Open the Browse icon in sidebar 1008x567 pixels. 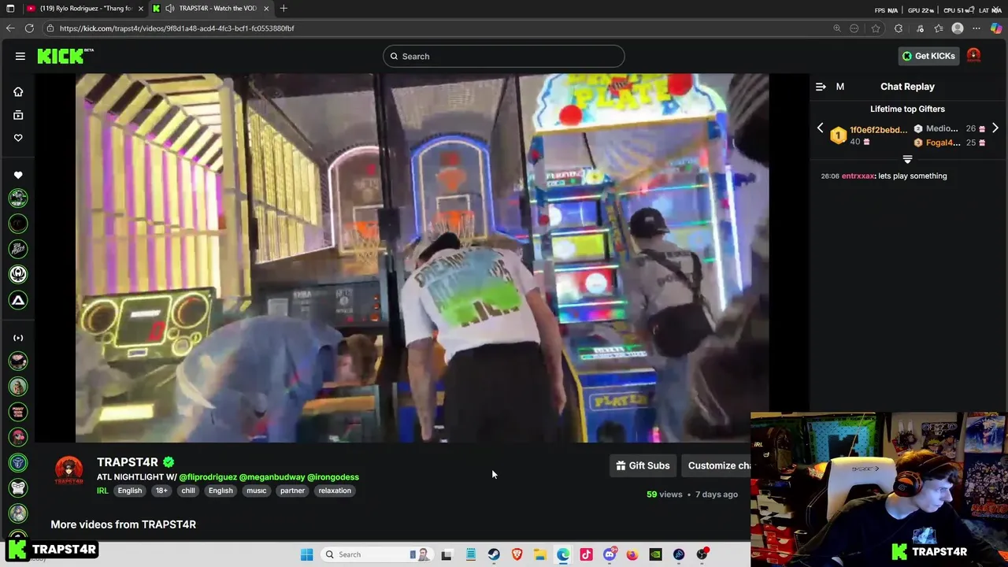pos(18,115)
